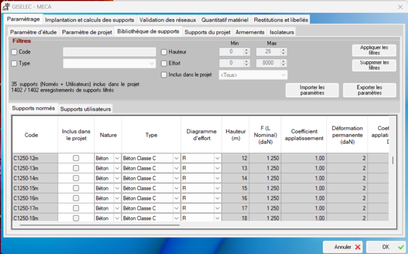The width and height of the screenshot is (408, 254).
Task: Expand Diagramme d'effort dropdown for C1250-16m
Action: tap(217, 198)
